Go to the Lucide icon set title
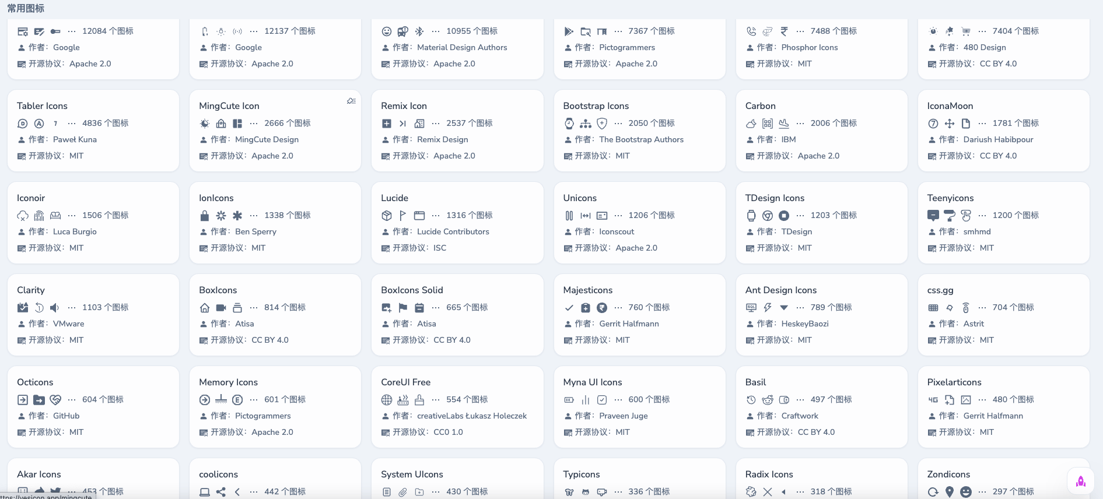Viewport: 1103px width, 499px height. pyautogui.click(x=394, y=198)
